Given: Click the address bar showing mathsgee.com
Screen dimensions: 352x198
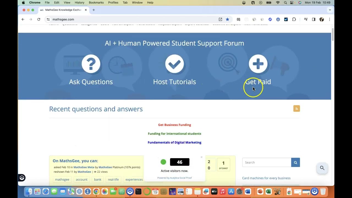Looking at the screenshot, I should point(132,19).
